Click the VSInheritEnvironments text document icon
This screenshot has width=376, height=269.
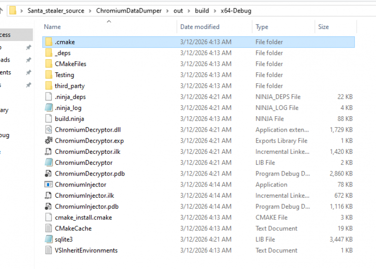[49, 250]
